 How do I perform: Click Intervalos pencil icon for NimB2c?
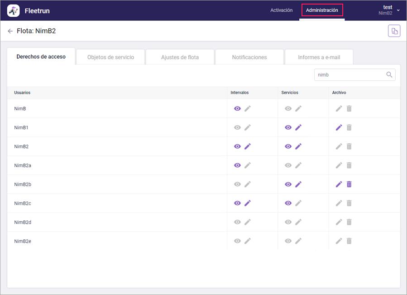pos(247,203)
